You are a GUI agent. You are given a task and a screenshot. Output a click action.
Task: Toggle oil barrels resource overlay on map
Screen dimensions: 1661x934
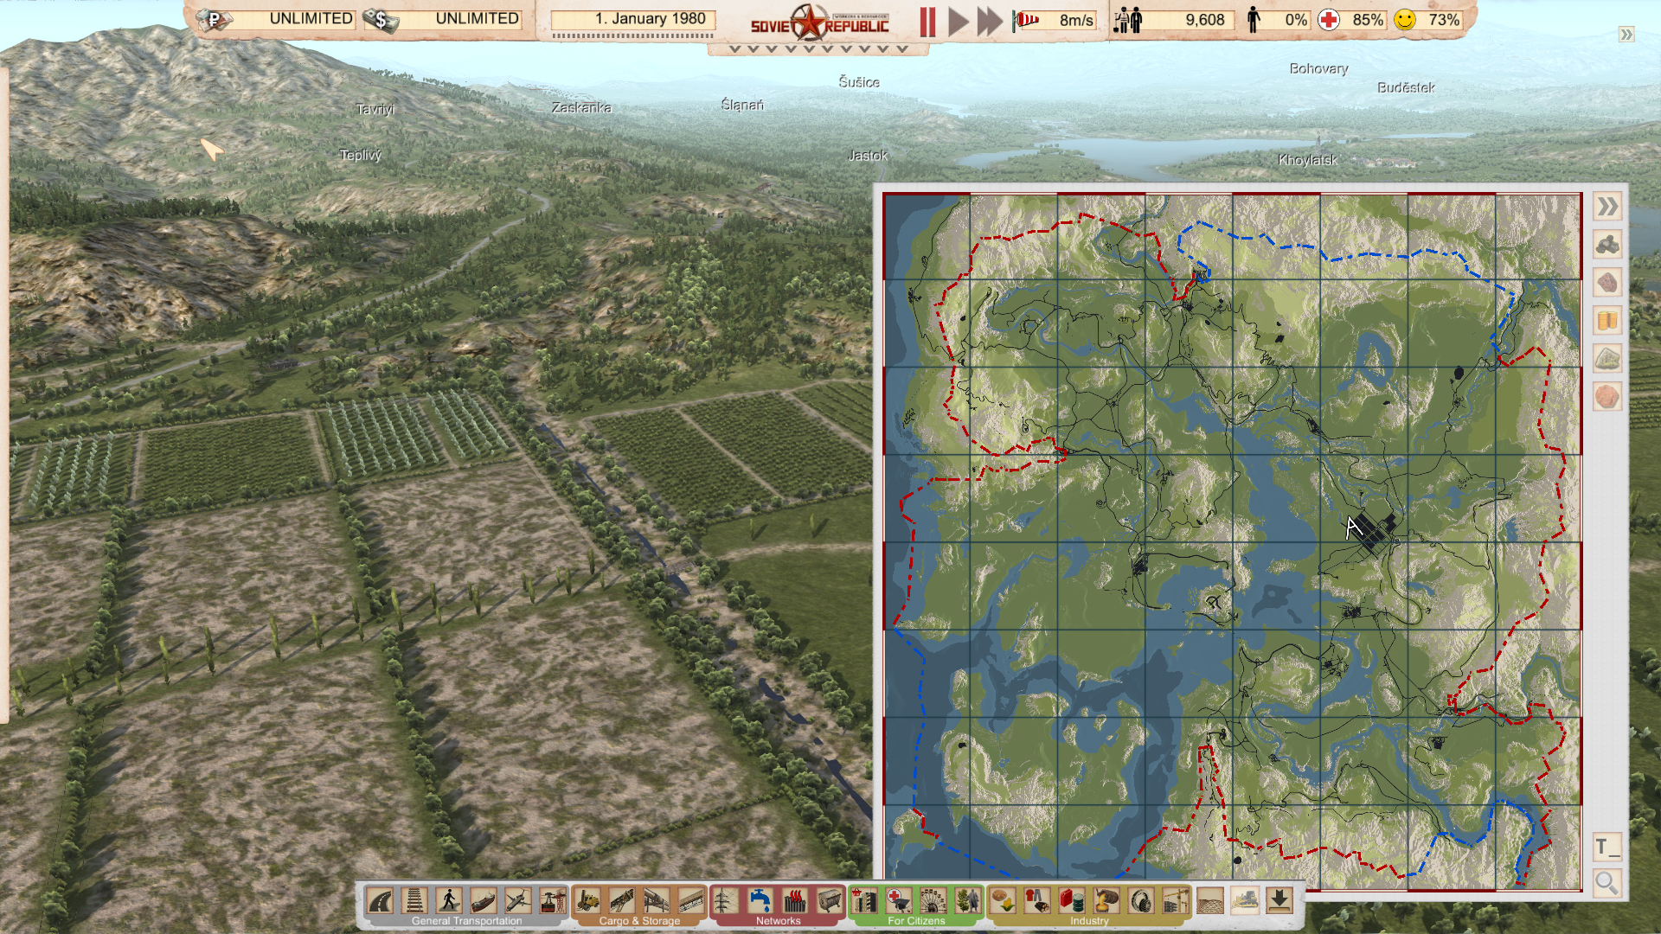pyautogui.click(x=1607, y=321)
